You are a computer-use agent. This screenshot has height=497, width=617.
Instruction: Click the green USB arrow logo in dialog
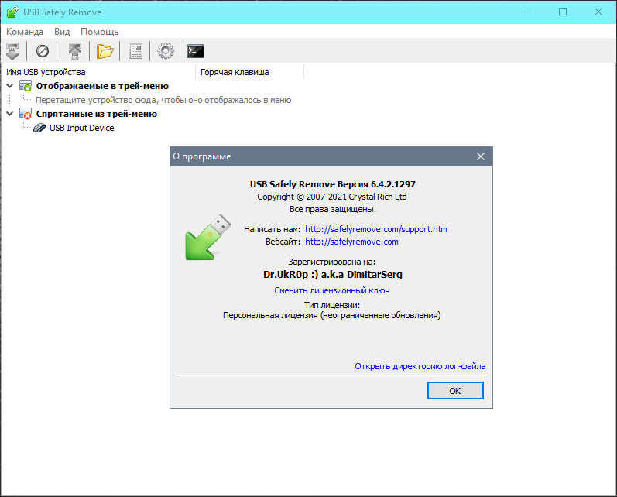point(205,235)
